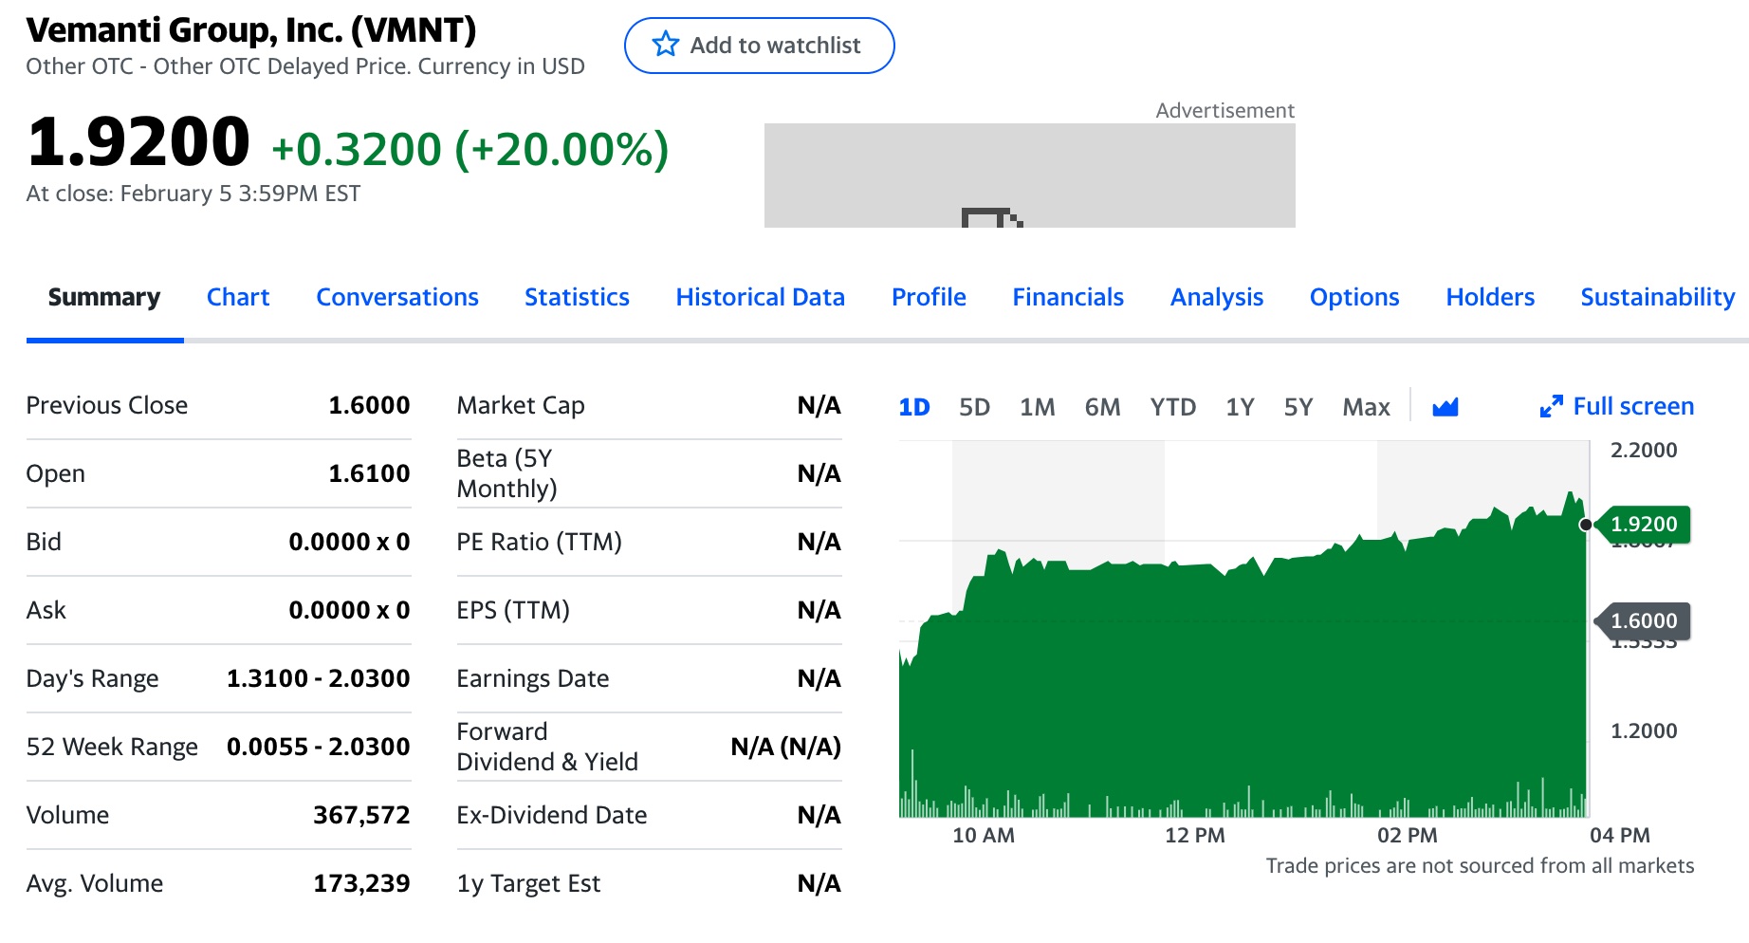The width and height of the screenshot is (1749, 943).
Task: Click the 1.6000 previous close marker on chart
Action: [1644, 620]
